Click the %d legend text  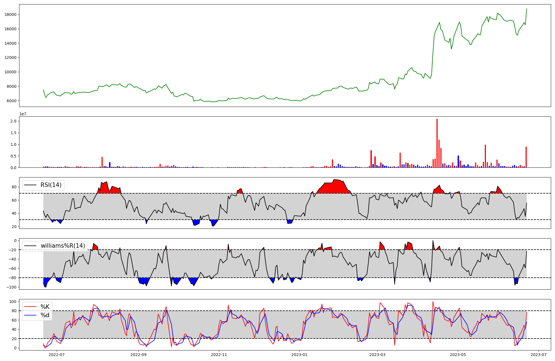point(45,315)
